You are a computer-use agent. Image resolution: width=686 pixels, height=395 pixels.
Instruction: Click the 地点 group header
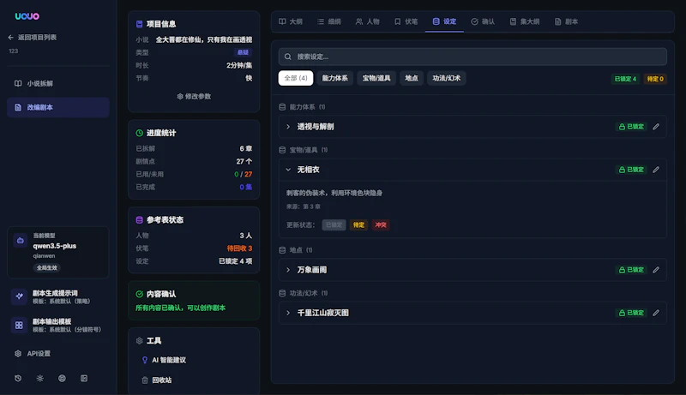[296, 250]
